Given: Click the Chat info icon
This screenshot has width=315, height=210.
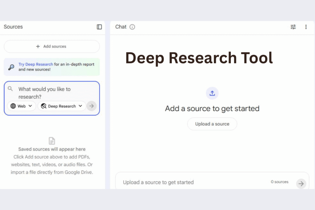Looking at the screenshot, I should pyautogui.click(x=132, y=27).
